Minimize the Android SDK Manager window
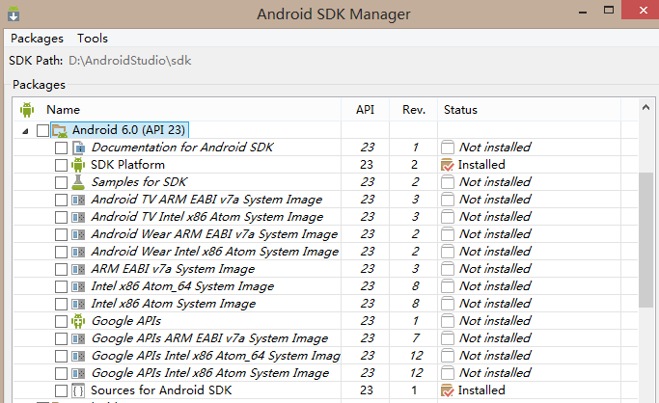 pyautogui.click(x=583, y=12)
